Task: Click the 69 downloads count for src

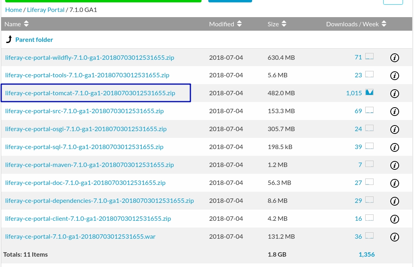Action: coord(358,111)
